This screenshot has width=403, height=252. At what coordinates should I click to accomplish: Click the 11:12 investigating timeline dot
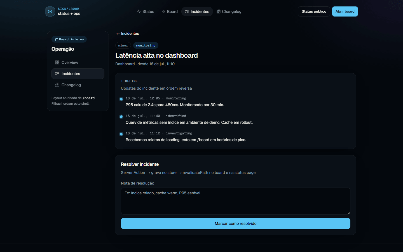121,134
